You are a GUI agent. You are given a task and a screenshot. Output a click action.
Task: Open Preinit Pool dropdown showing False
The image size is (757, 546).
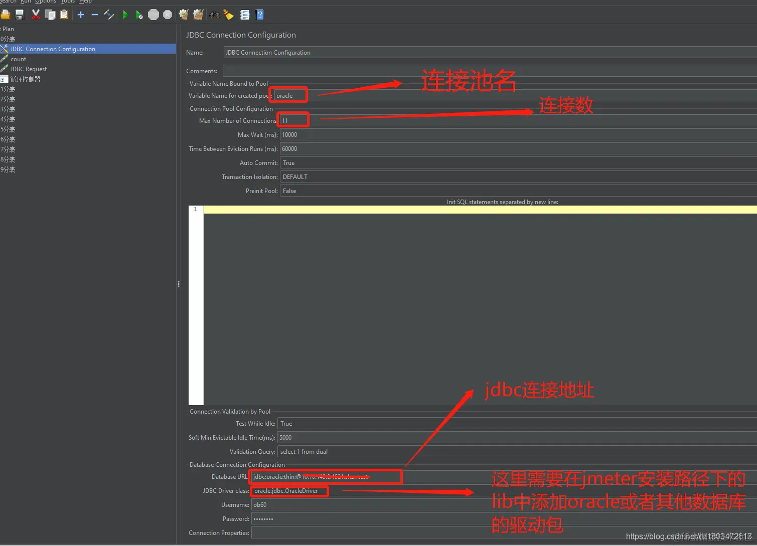(518, 191)
